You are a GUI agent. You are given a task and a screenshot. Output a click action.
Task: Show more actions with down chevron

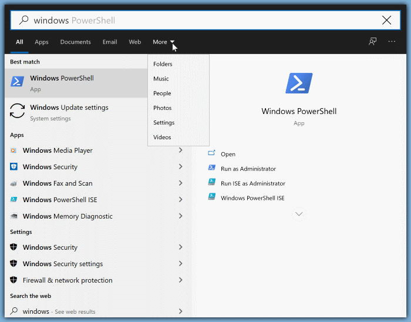(x=299, y=214)
